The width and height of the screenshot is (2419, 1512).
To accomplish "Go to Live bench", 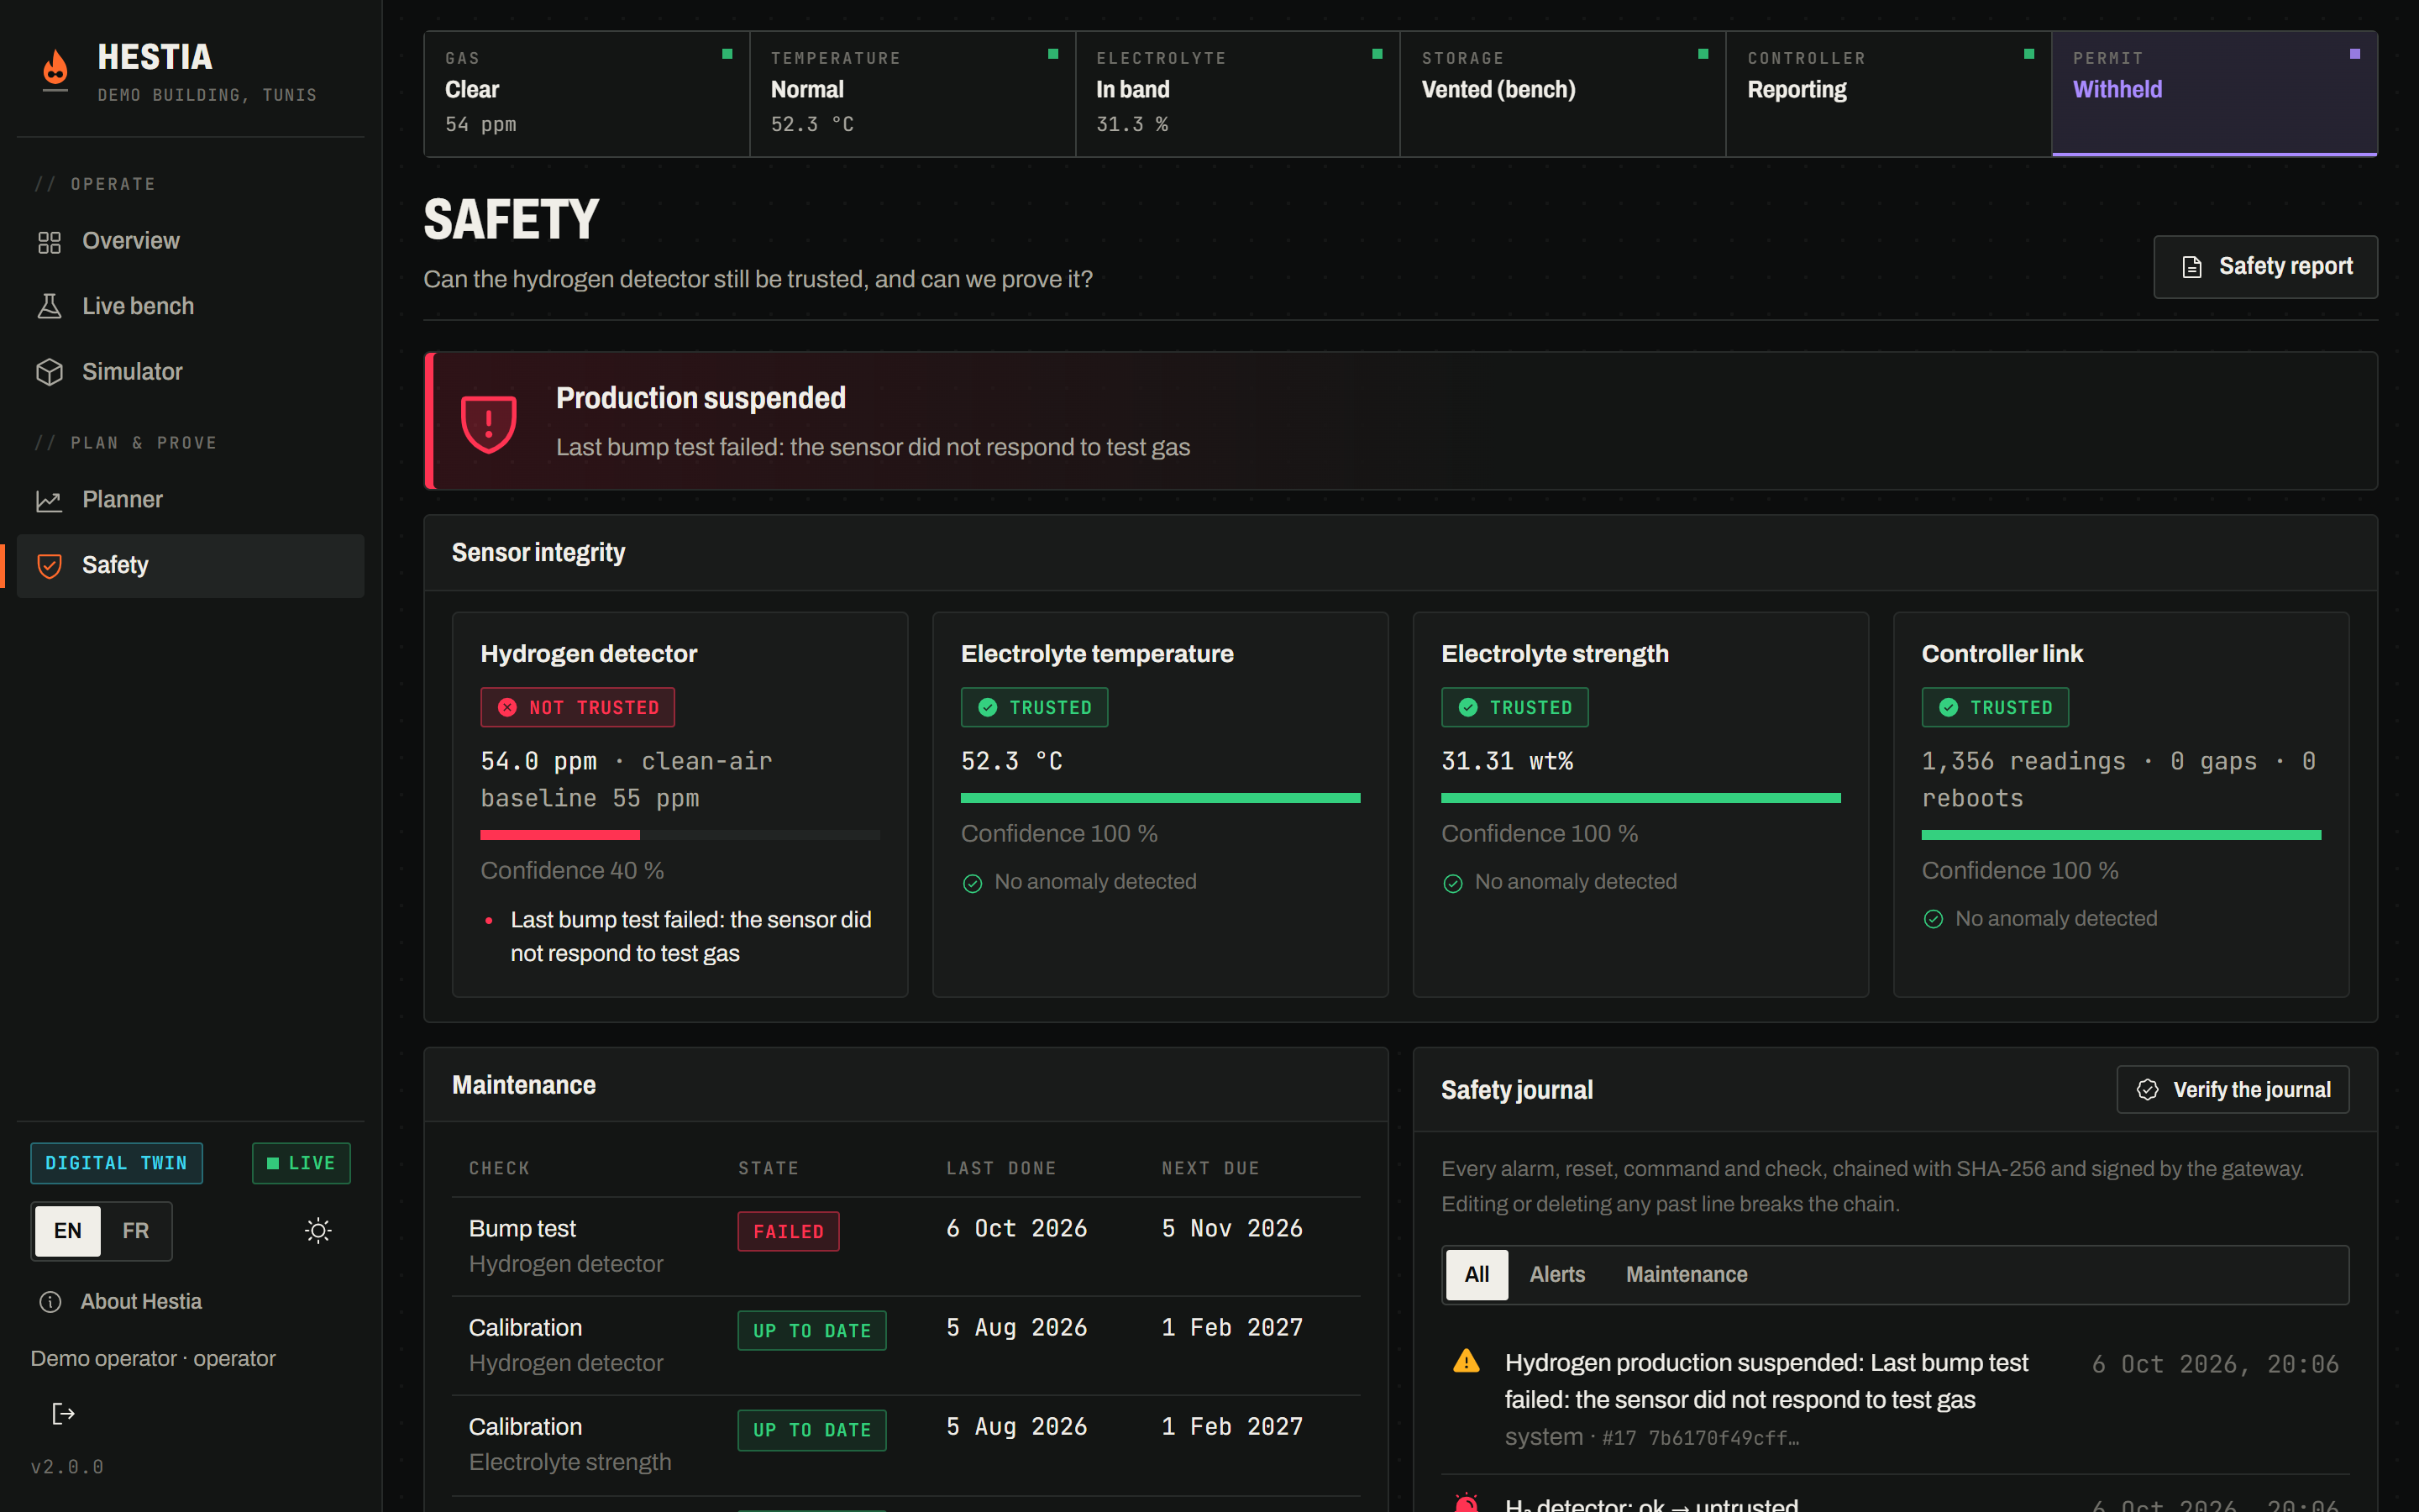I will [x=190, y=306].
